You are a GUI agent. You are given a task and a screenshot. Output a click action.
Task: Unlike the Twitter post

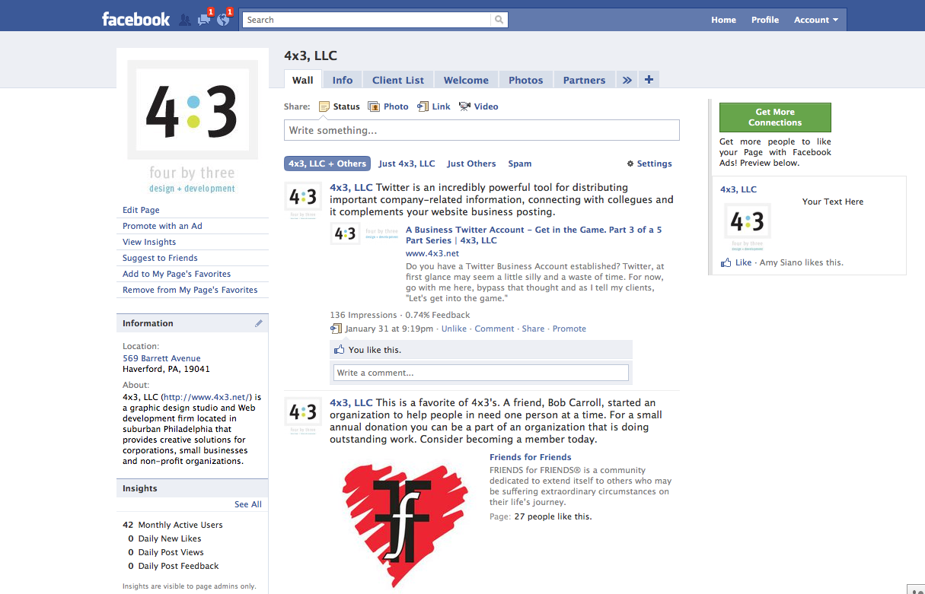pyautogui.click(x=454, y=328)
